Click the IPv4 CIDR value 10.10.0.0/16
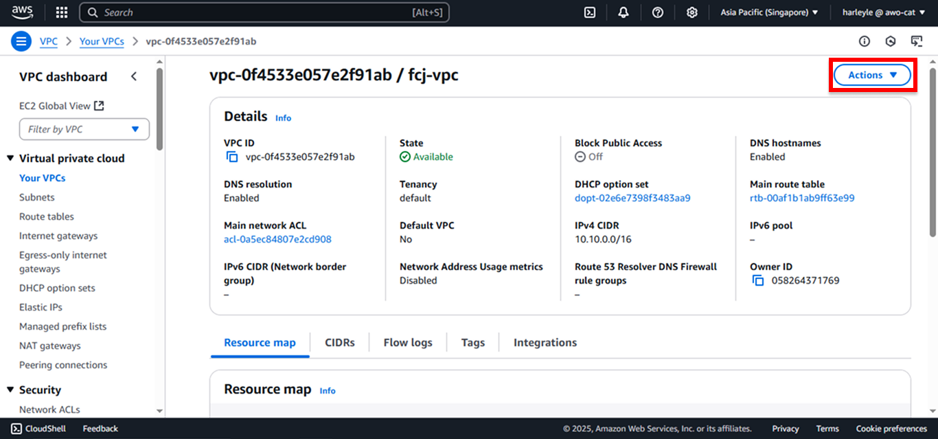 pos(603,239)
